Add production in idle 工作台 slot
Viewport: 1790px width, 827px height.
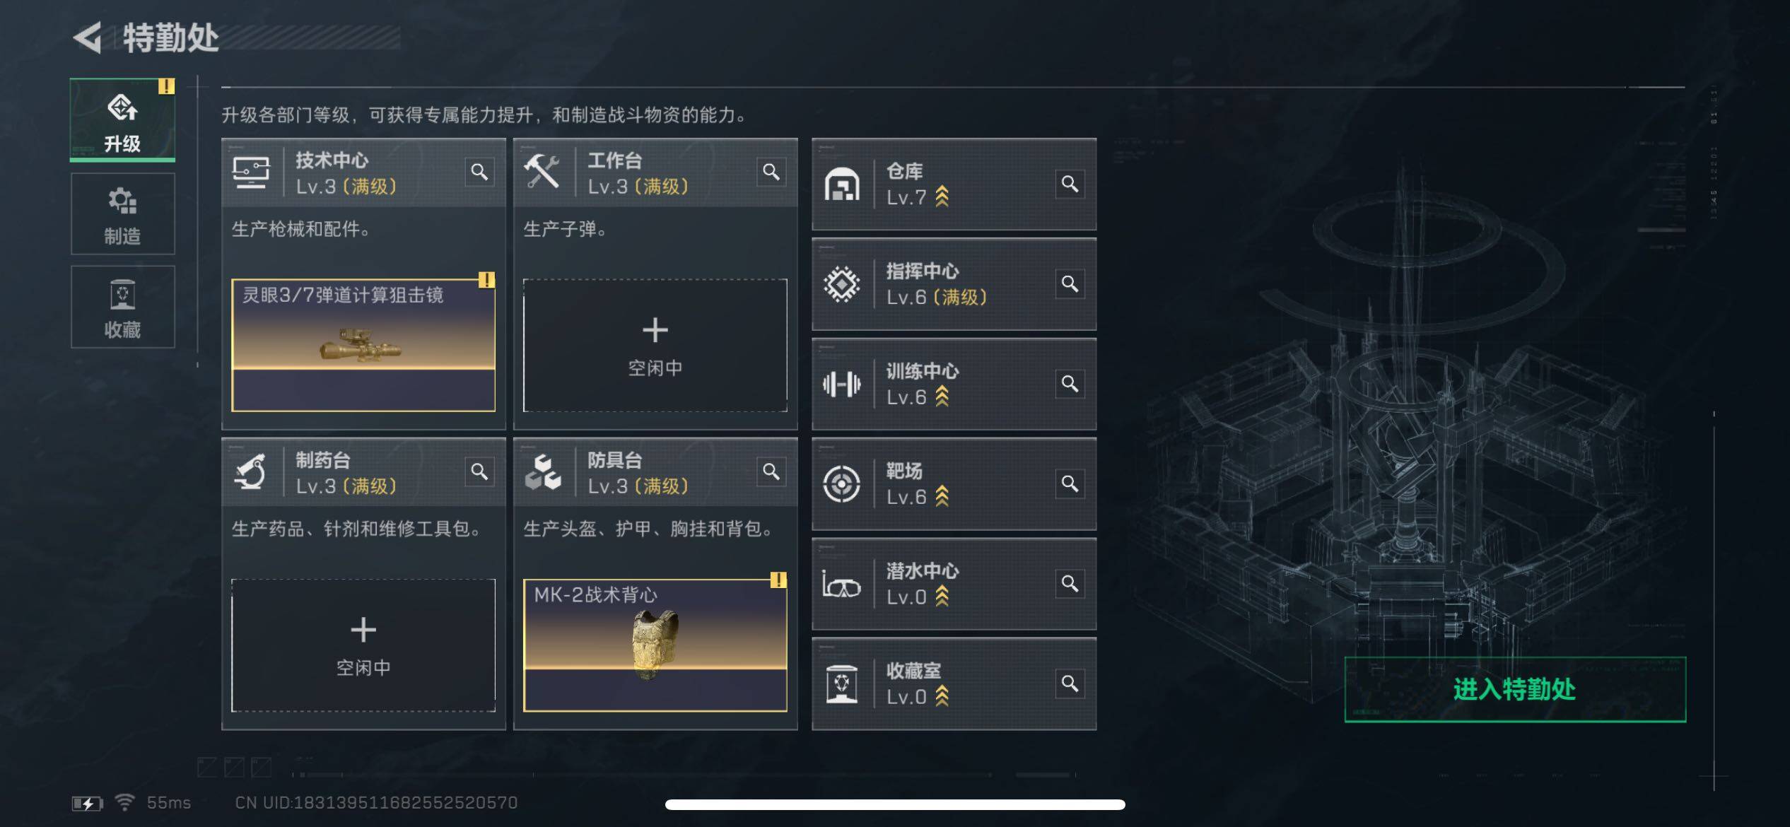[x=655, y=346]
